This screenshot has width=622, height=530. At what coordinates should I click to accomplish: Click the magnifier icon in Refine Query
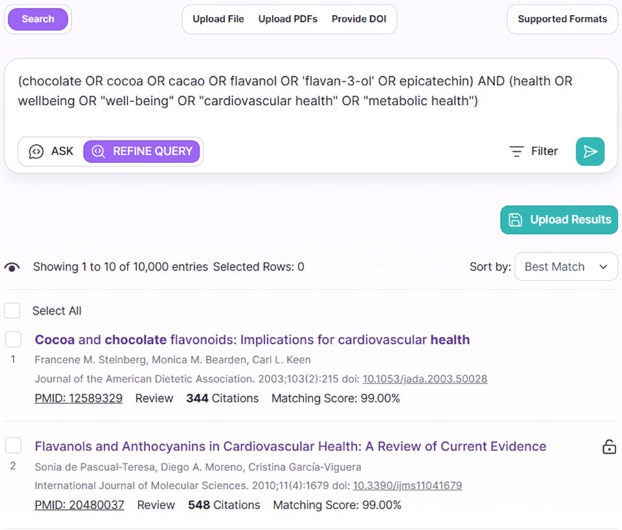click(x=98, y=151)
